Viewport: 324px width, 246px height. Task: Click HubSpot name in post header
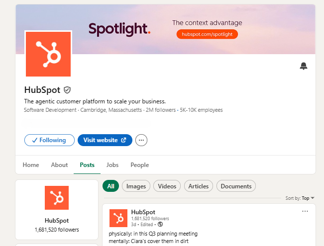[143, 212]
